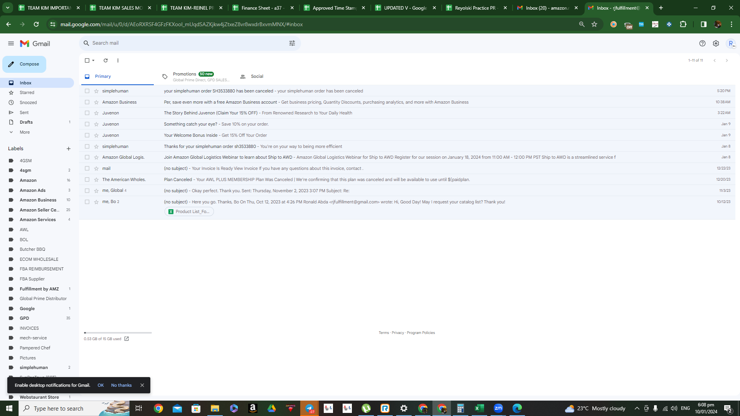Open Zoom from the taskbar

[498, 408]
